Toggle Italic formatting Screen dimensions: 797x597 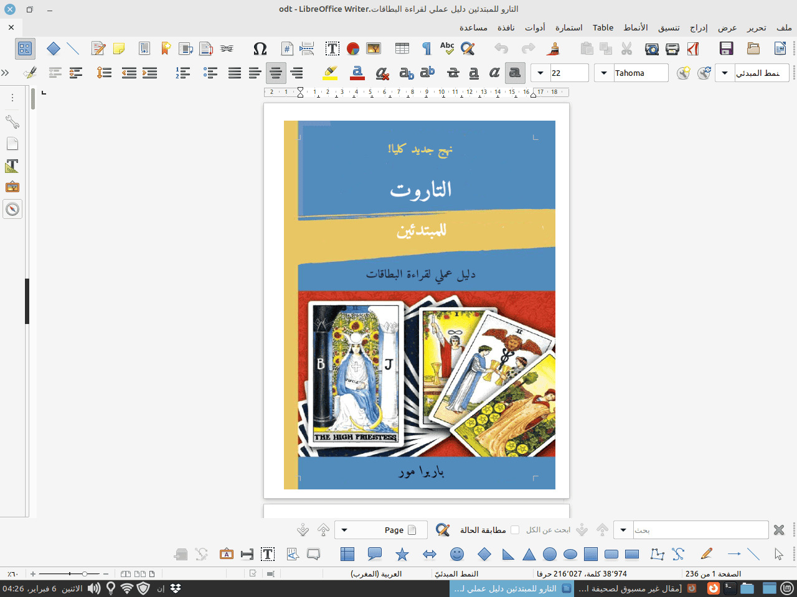494,73
